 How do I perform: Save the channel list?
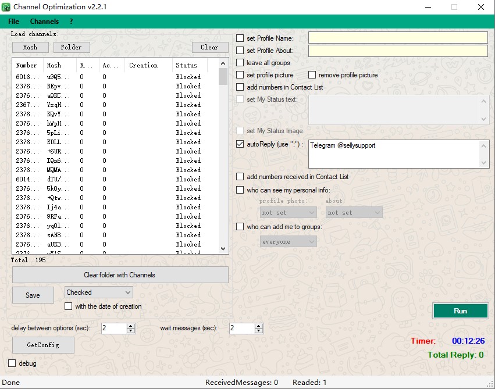33,295
